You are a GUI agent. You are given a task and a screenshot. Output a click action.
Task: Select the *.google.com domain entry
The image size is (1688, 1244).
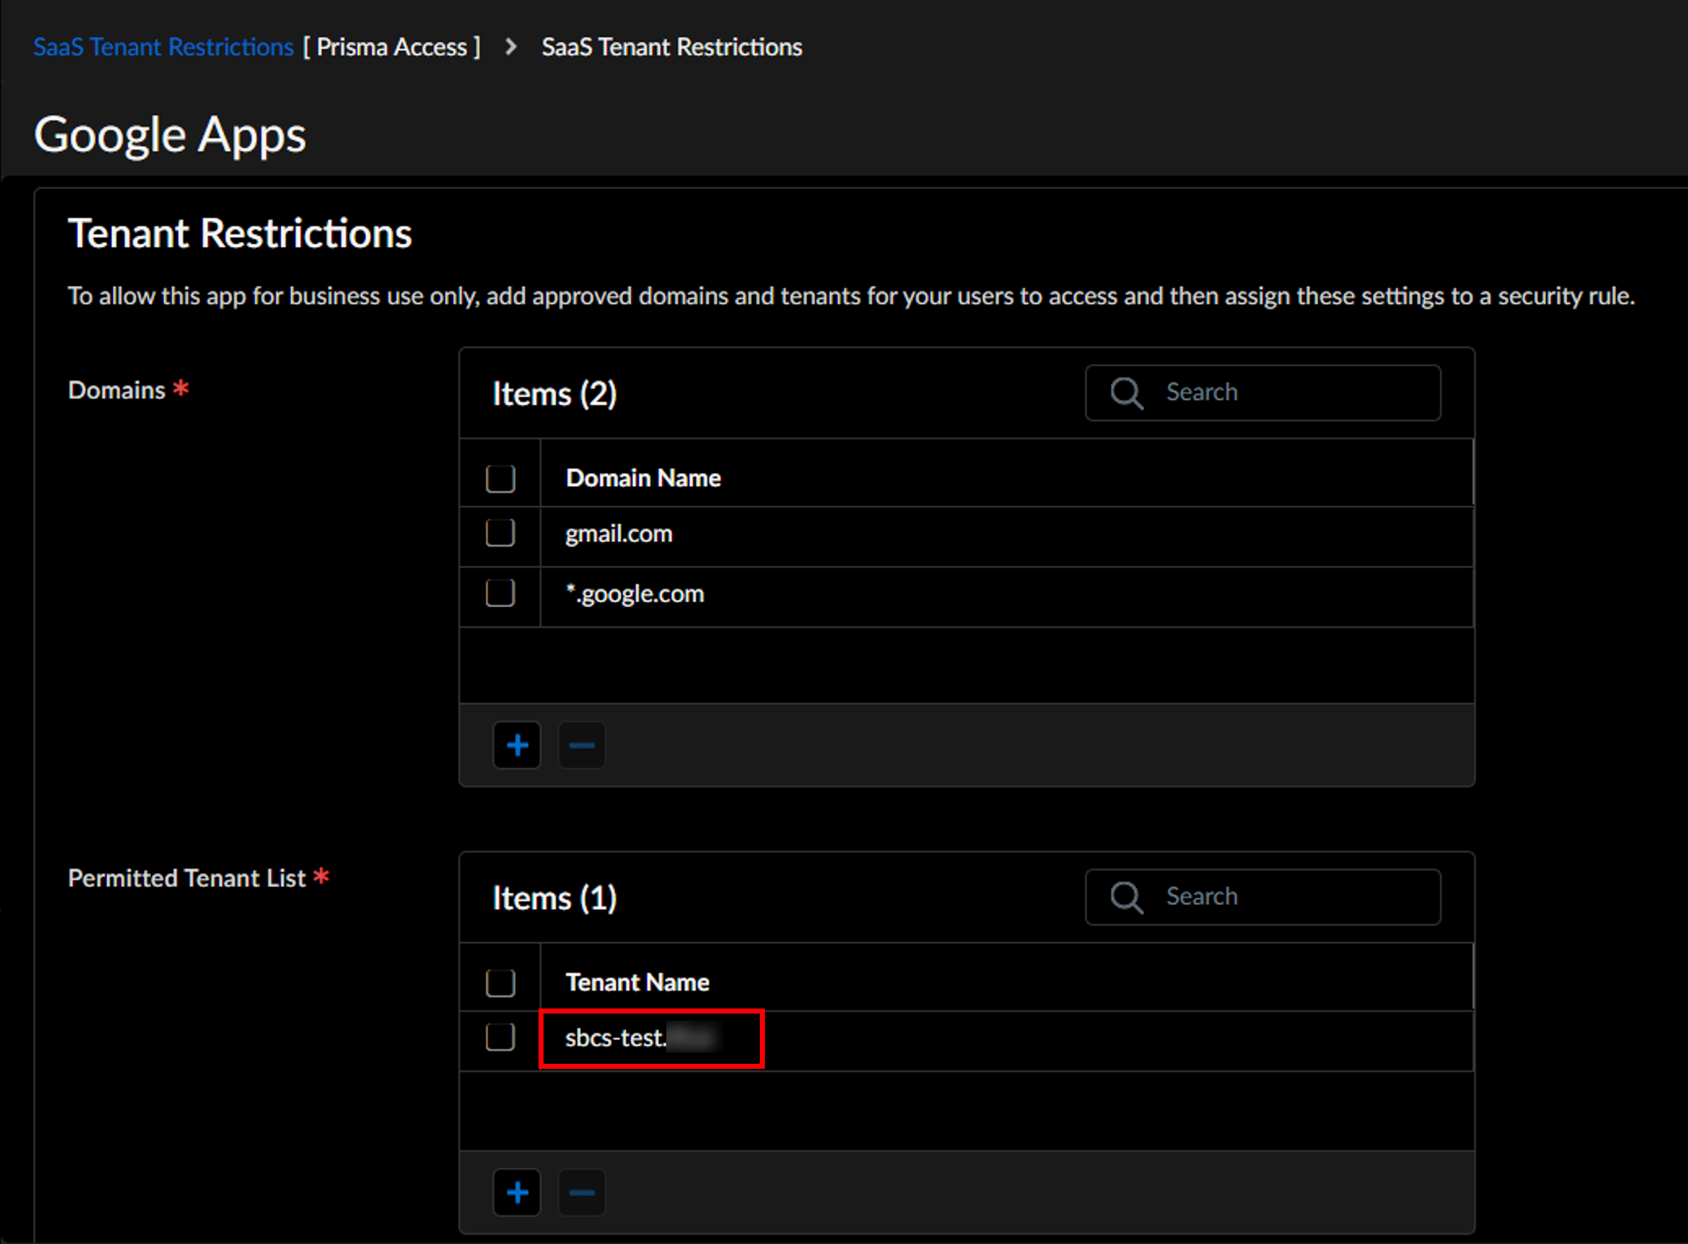[x=635, y=594]
